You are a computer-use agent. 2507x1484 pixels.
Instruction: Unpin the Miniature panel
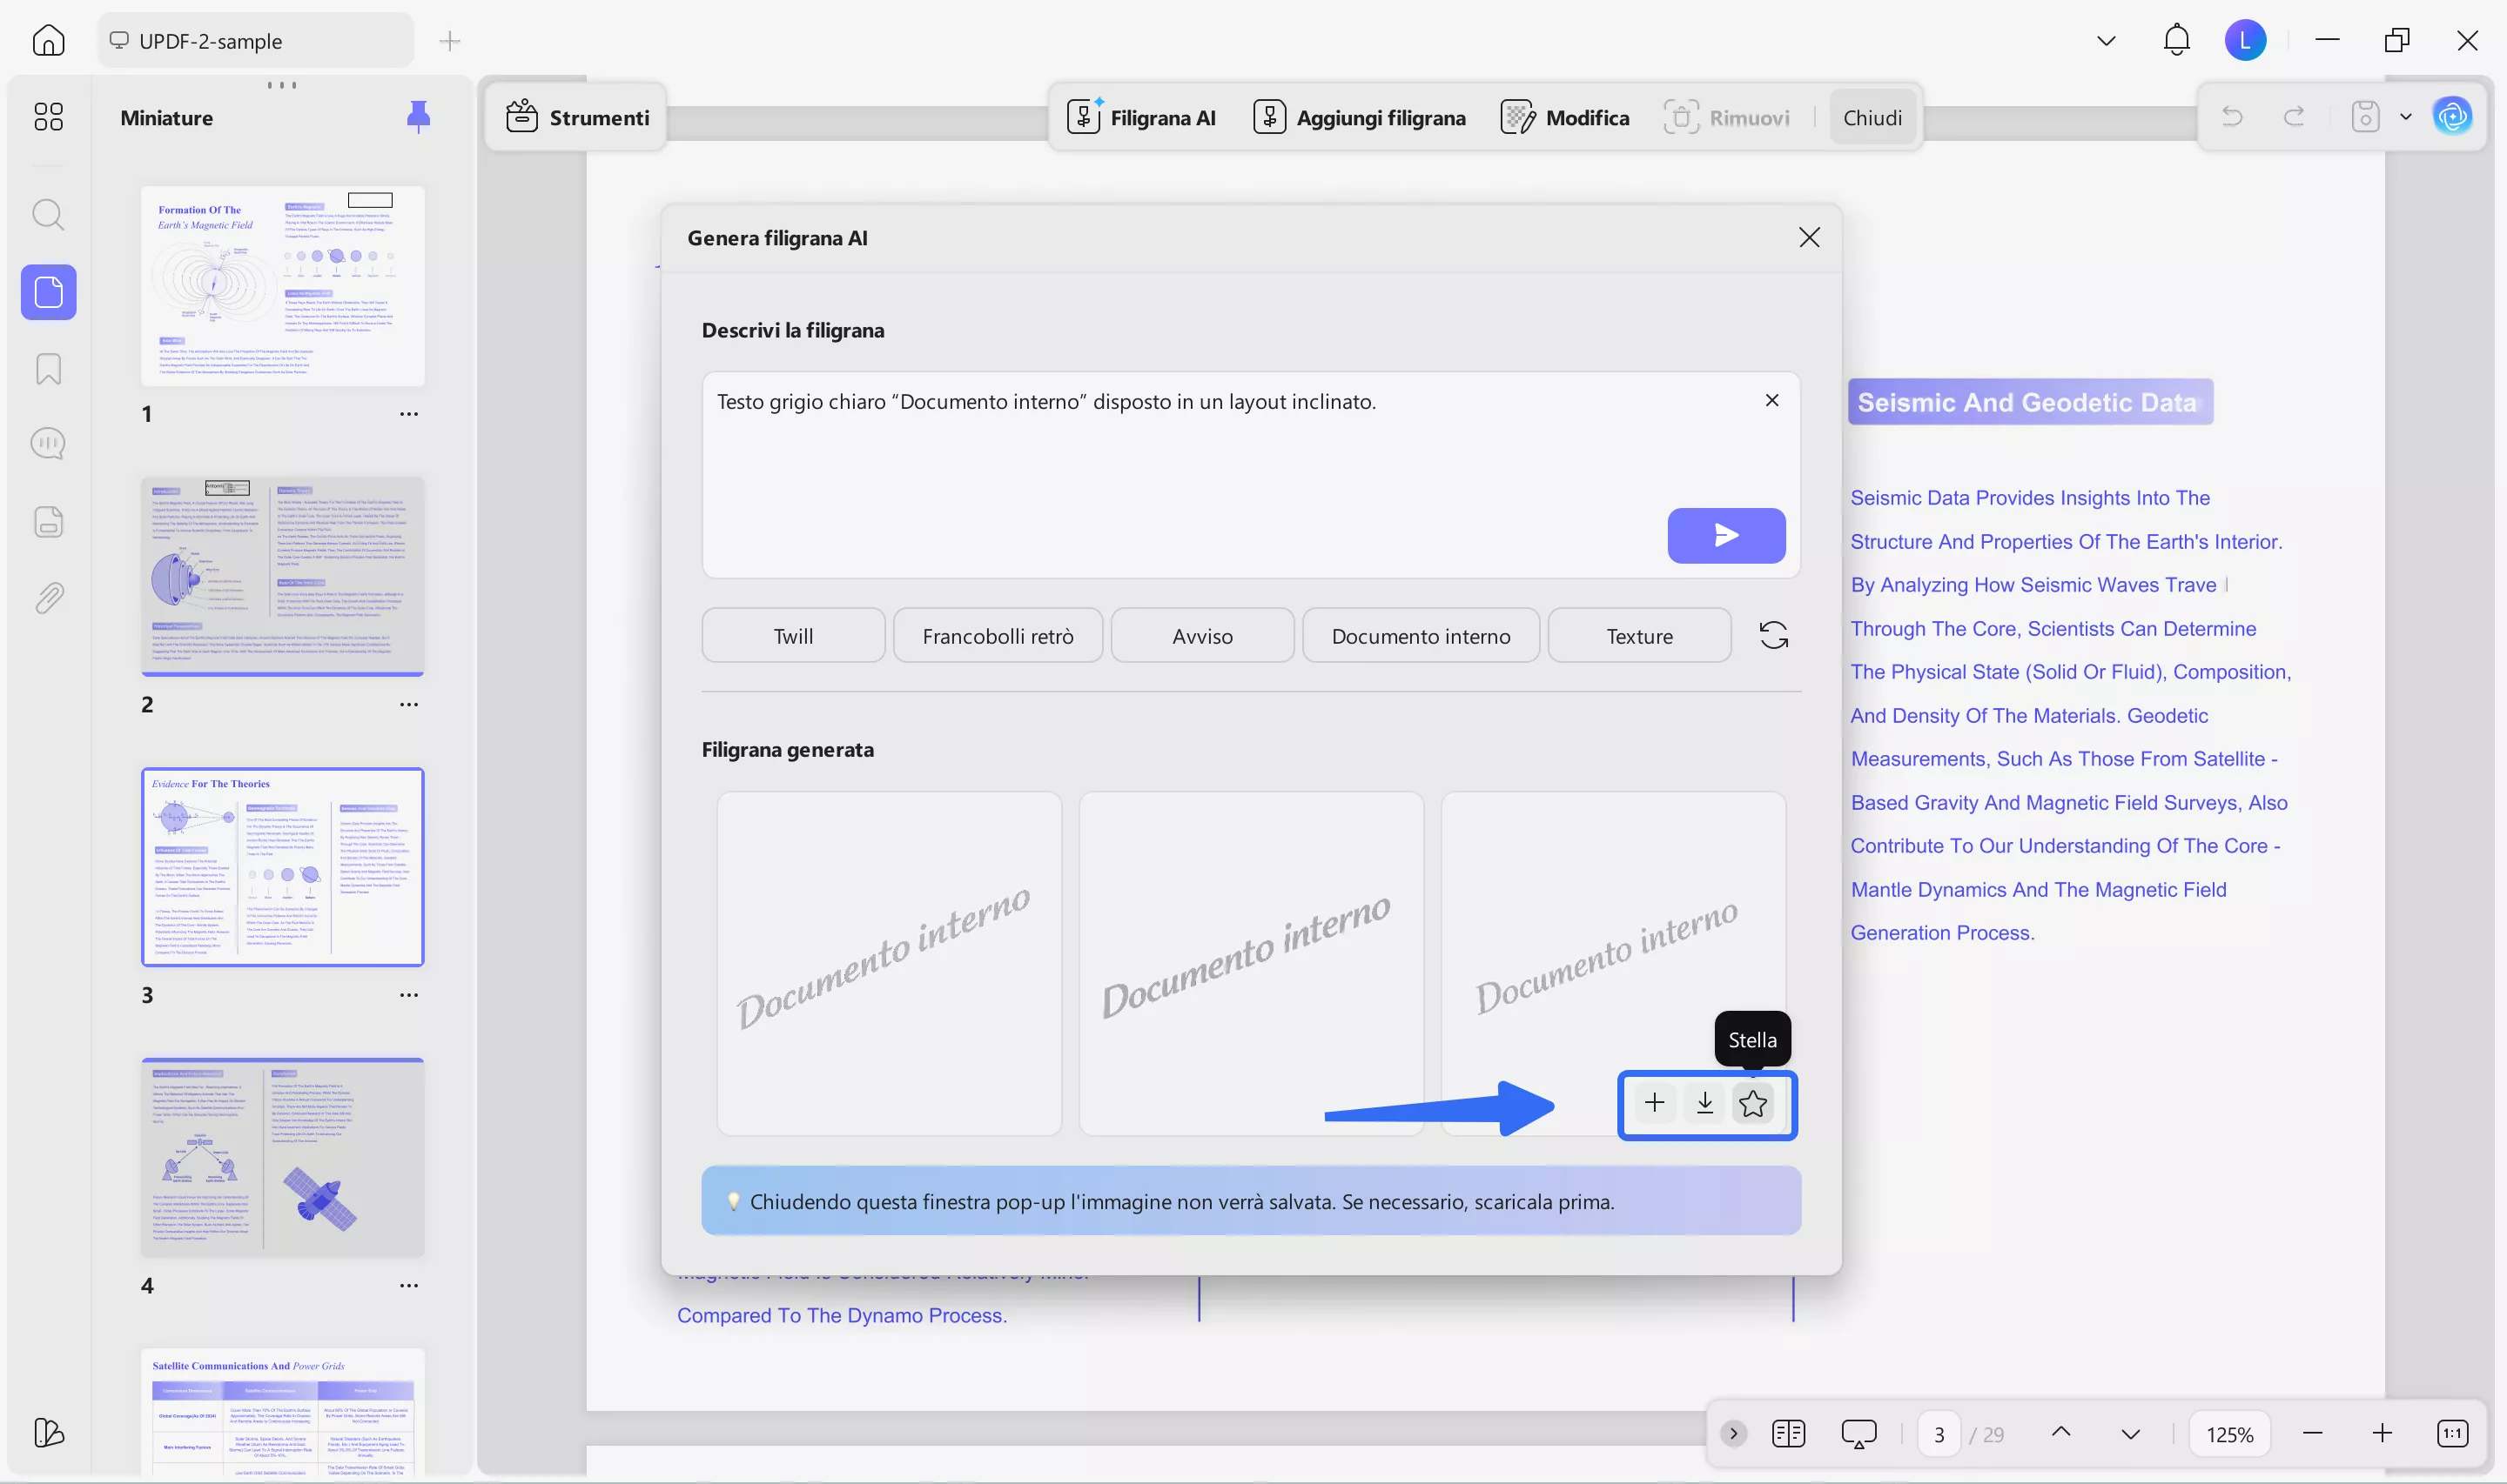pos(418,116)
